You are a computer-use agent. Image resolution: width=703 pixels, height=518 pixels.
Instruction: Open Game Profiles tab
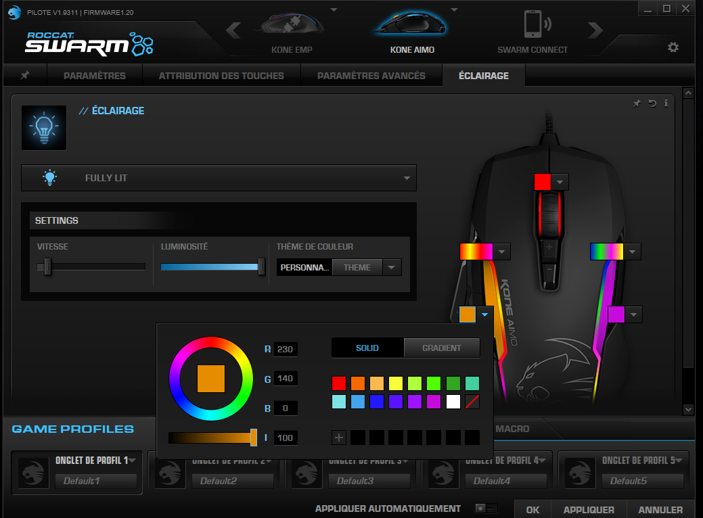pos(73,429)
